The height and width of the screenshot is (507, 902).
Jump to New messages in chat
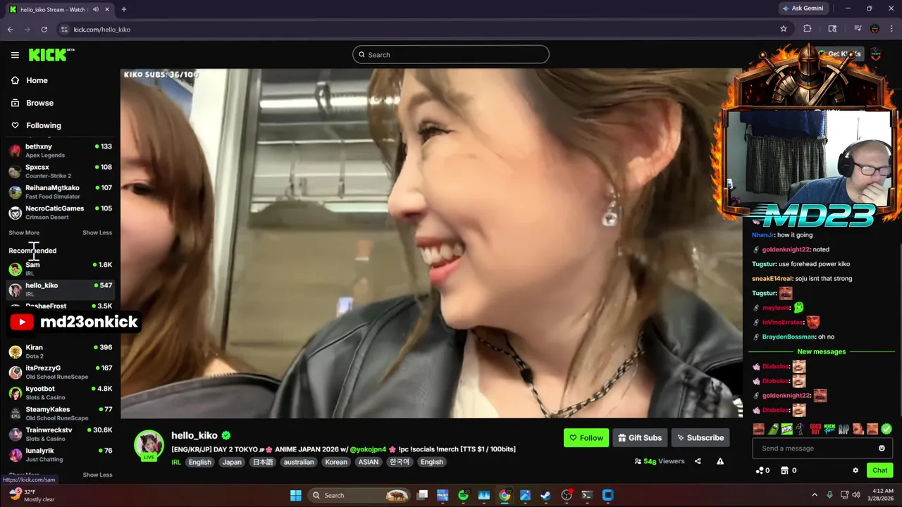tap(821, 351)
